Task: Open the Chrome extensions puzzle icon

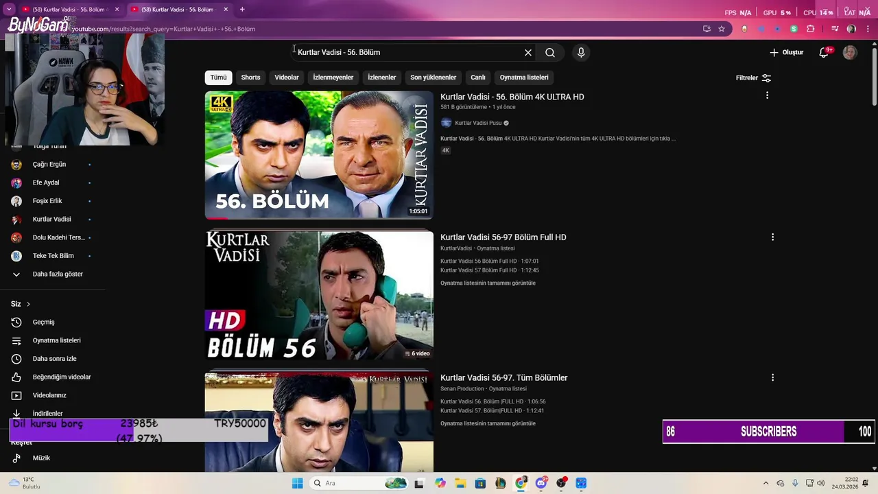Action: click(810, 29)
